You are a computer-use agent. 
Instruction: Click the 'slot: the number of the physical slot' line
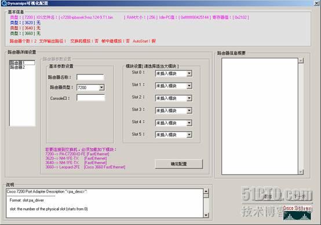49,209
